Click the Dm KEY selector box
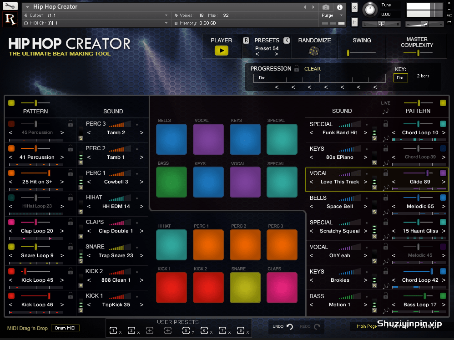454x340 pixels. click(x=400, y=78)
